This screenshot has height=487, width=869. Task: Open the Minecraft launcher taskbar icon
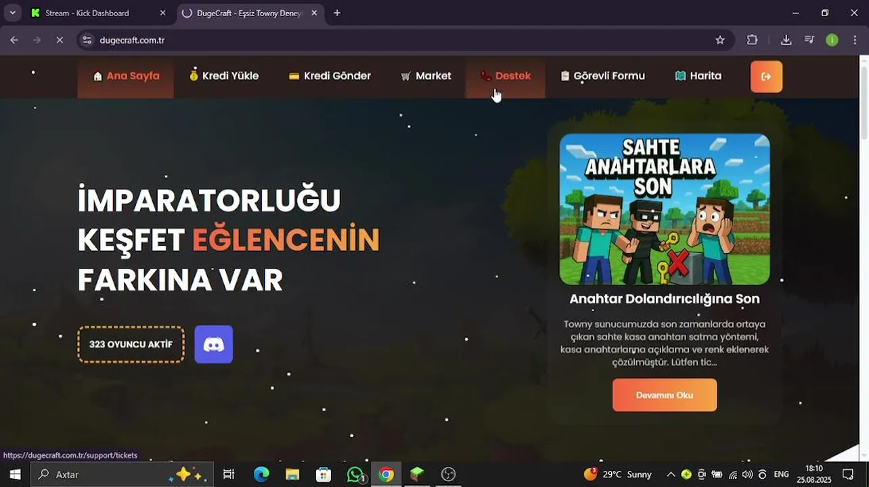[417, 475]
